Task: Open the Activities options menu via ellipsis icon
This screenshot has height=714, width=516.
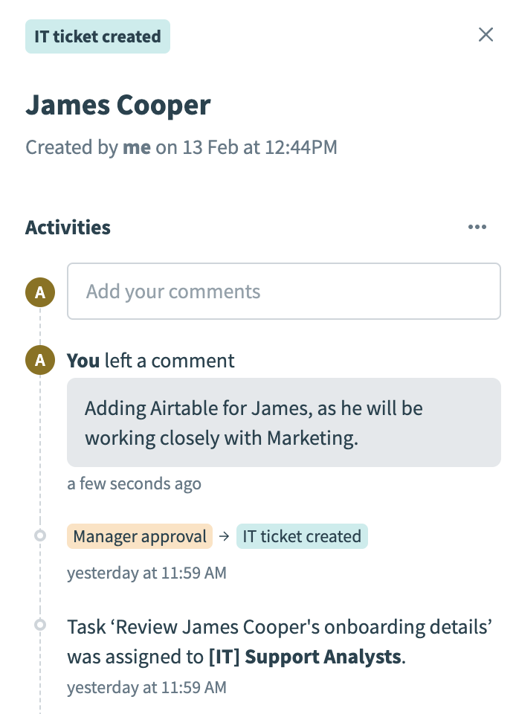Action: pos(477,227)
